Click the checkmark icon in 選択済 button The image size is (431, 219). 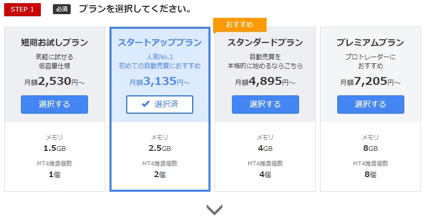point(146,104)
